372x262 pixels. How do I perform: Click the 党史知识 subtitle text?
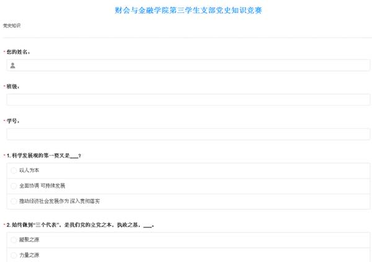(12, 25)
